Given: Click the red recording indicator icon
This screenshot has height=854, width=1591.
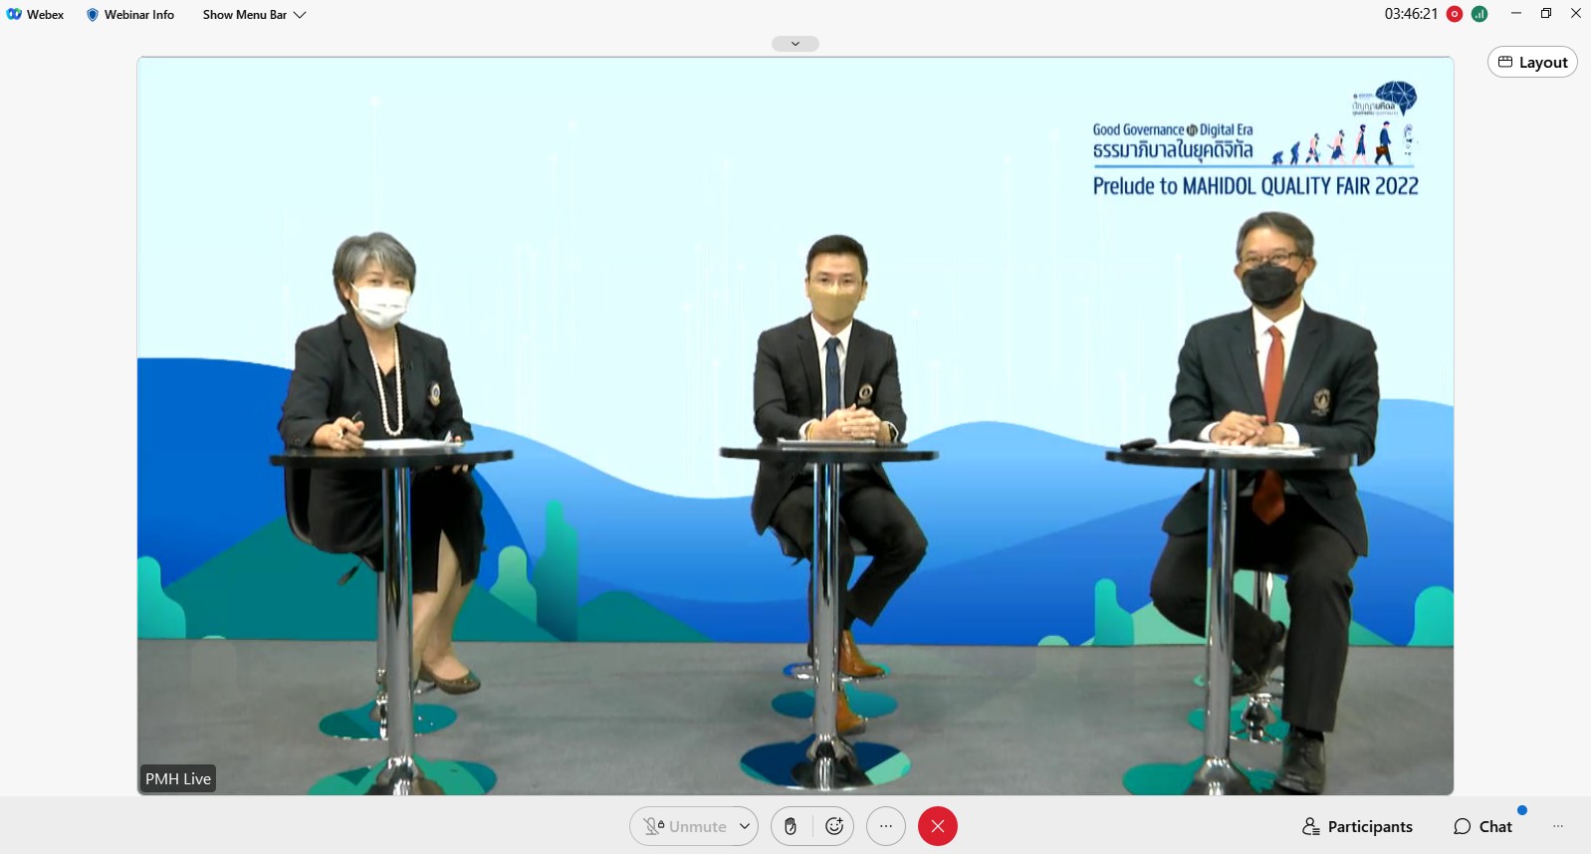Looking at the screenshot, I should (1455, 14).
